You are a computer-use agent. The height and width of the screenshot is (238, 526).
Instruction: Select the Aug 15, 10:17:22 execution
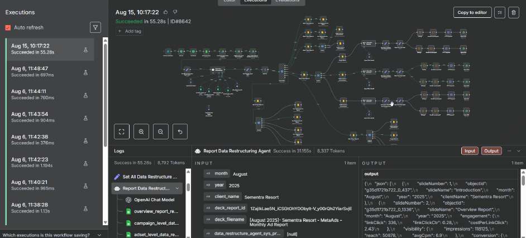tap(50, 49)
